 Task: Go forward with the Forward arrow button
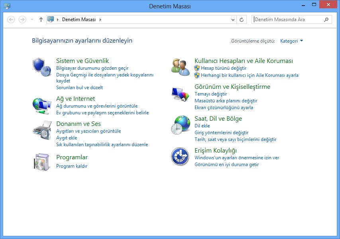22,20
